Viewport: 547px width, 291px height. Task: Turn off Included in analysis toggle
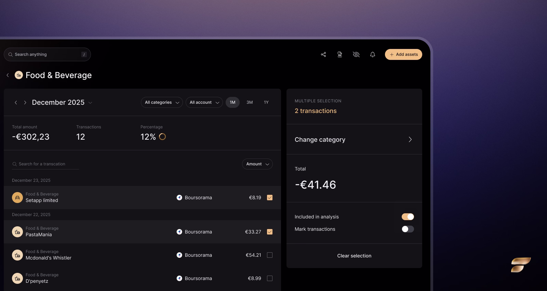point(408,217)
